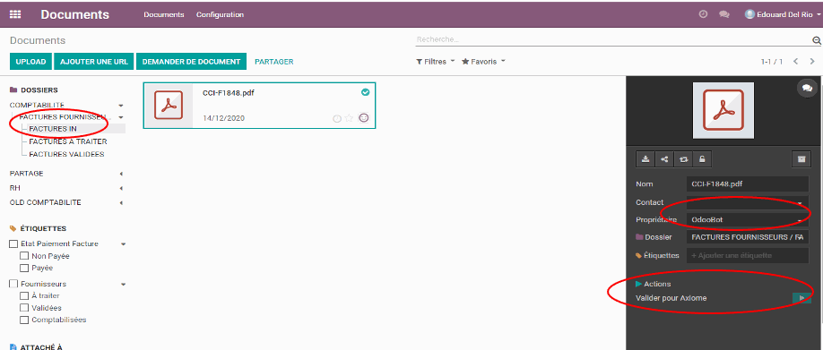This screenshot has width=823, height=350.
Task: Go to the next page arrow
Action: click(812, 62)
